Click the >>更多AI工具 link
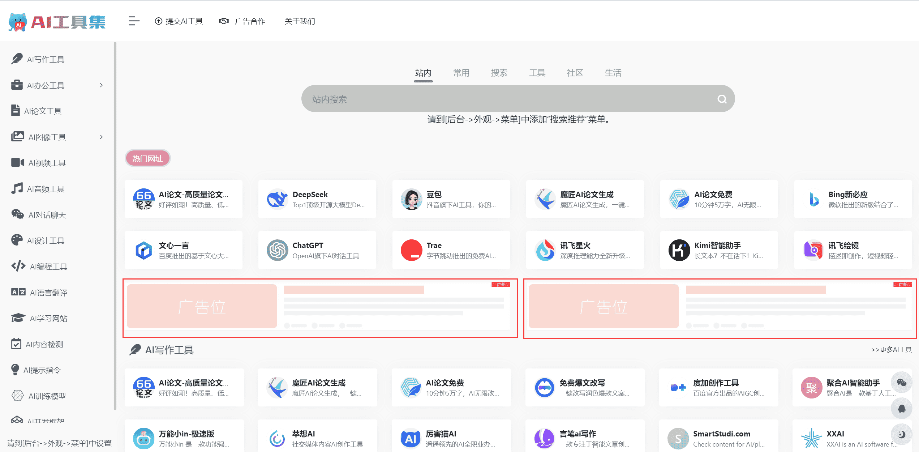The width and height of the screenshot is (919, 452). coord(892,350)
